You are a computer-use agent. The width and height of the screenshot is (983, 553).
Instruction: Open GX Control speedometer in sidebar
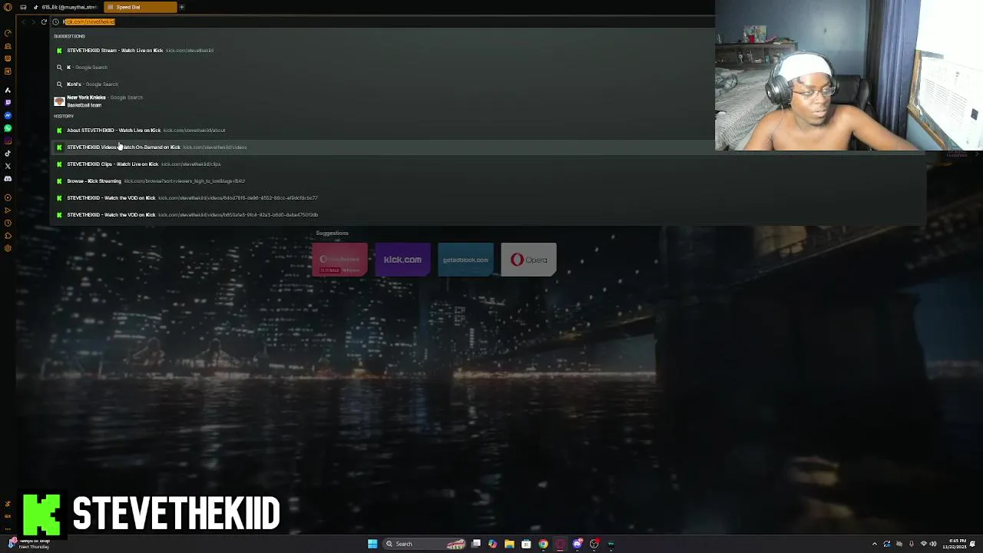(8, 33)
